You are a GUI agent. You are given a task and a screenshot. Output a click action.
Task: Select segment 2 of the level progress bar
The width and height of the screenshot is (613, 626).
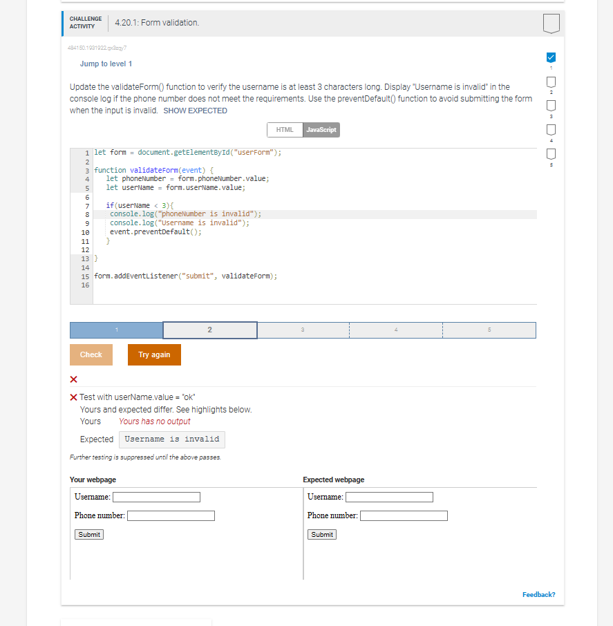coord(209,330)
